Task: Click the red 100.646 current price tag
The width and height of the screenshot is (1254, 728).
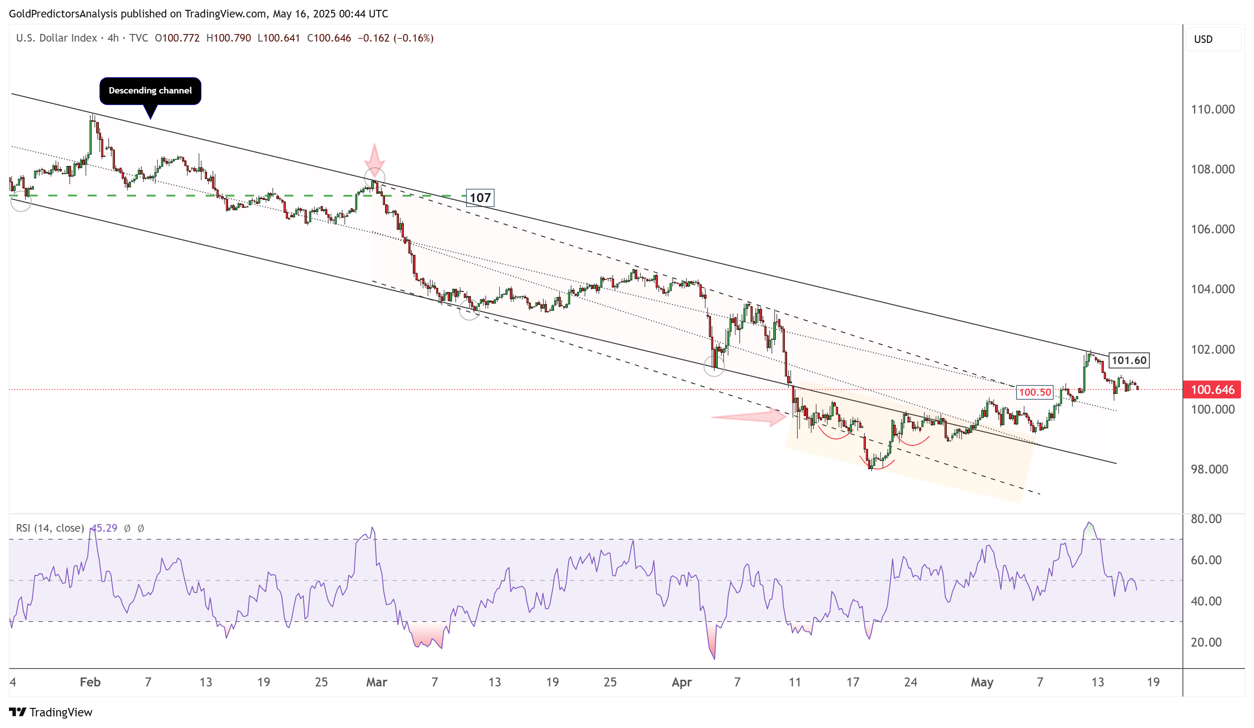Action: pyautogui.click(x=1212, y=389)
